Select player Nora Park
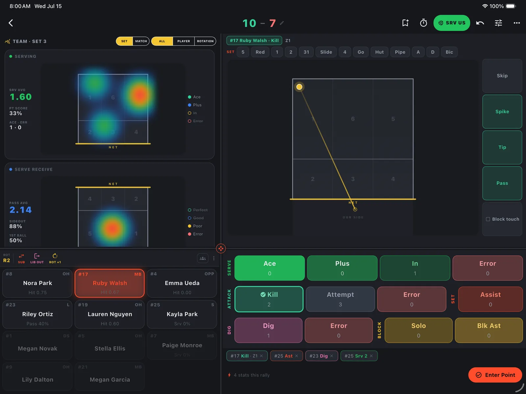This screenshot has height=394, width=526. click(x=37, y=283)
